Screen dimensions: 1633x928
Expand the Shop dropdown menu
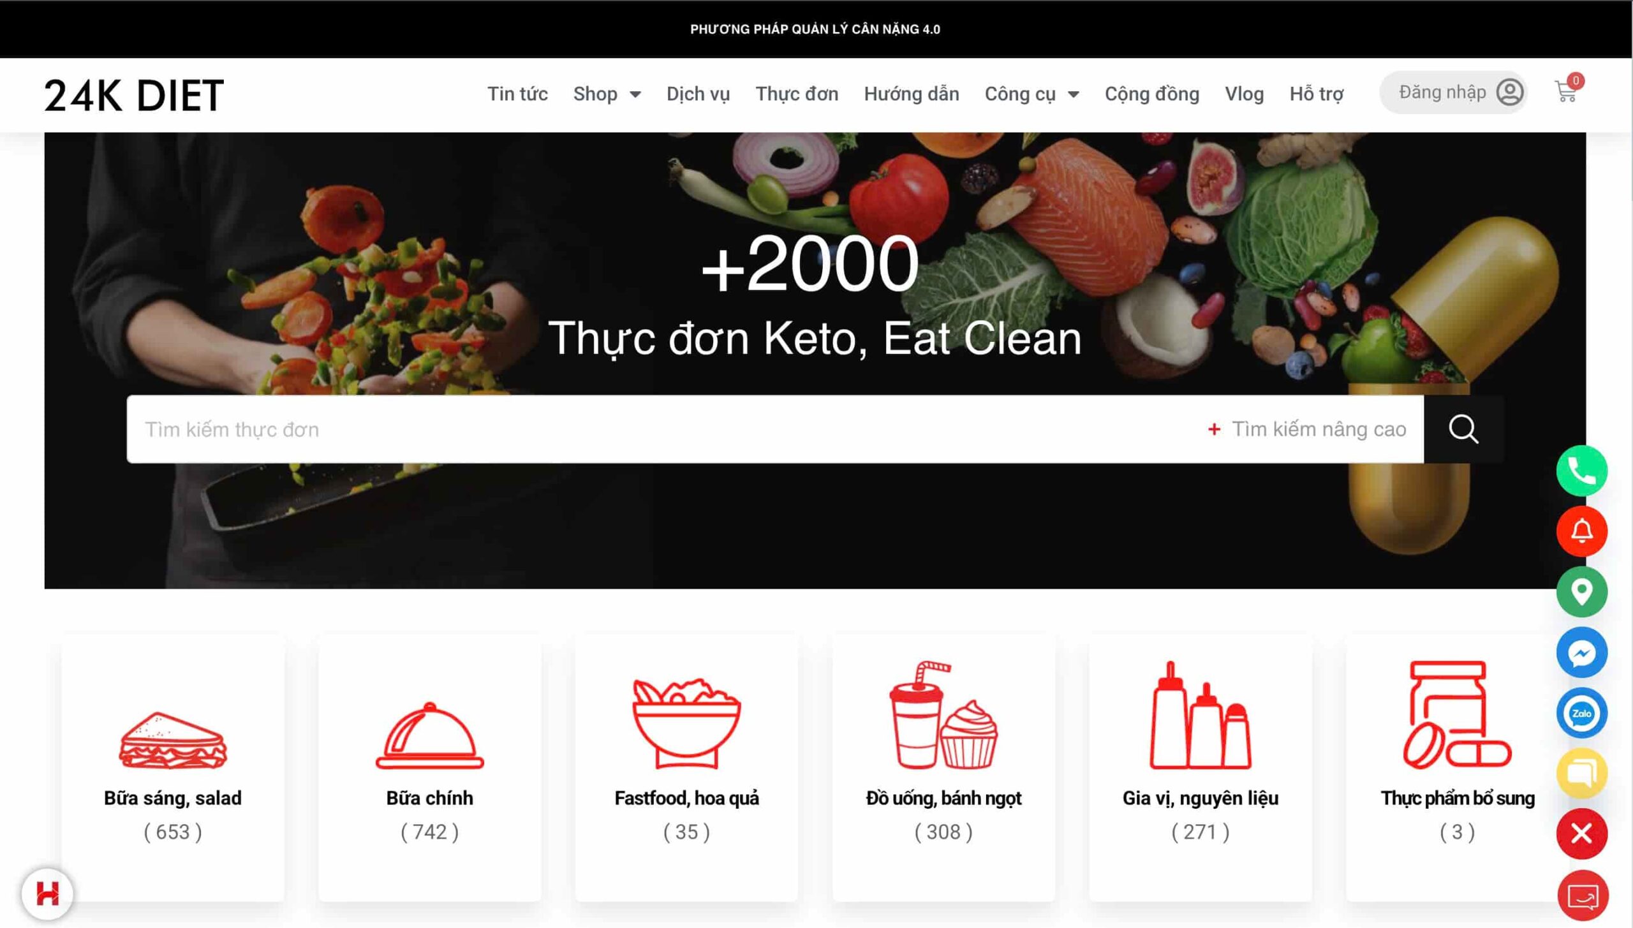tap(607, 94)
